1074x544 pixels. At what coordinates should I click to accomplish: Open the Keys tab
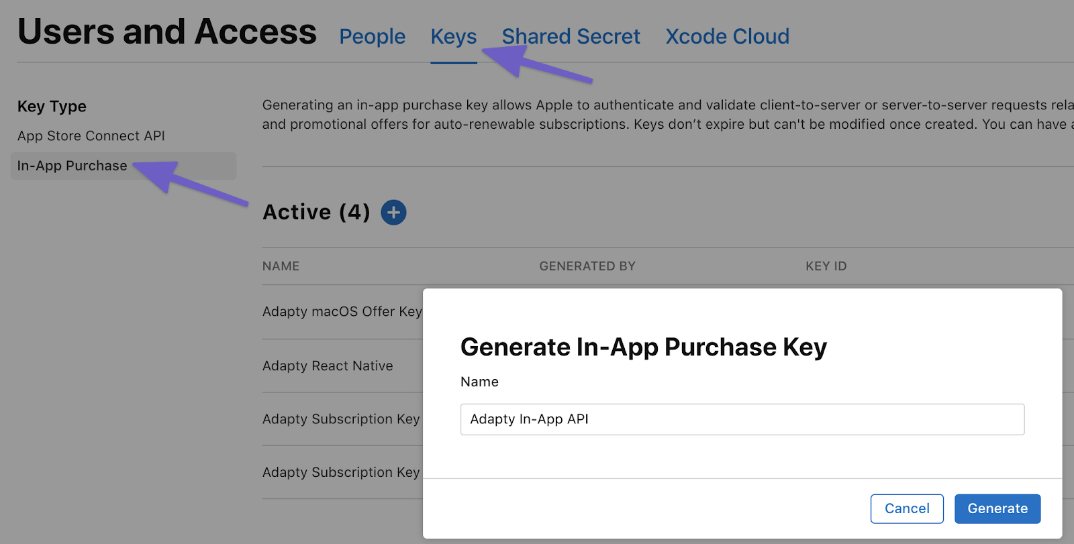(x=454, y=37)
